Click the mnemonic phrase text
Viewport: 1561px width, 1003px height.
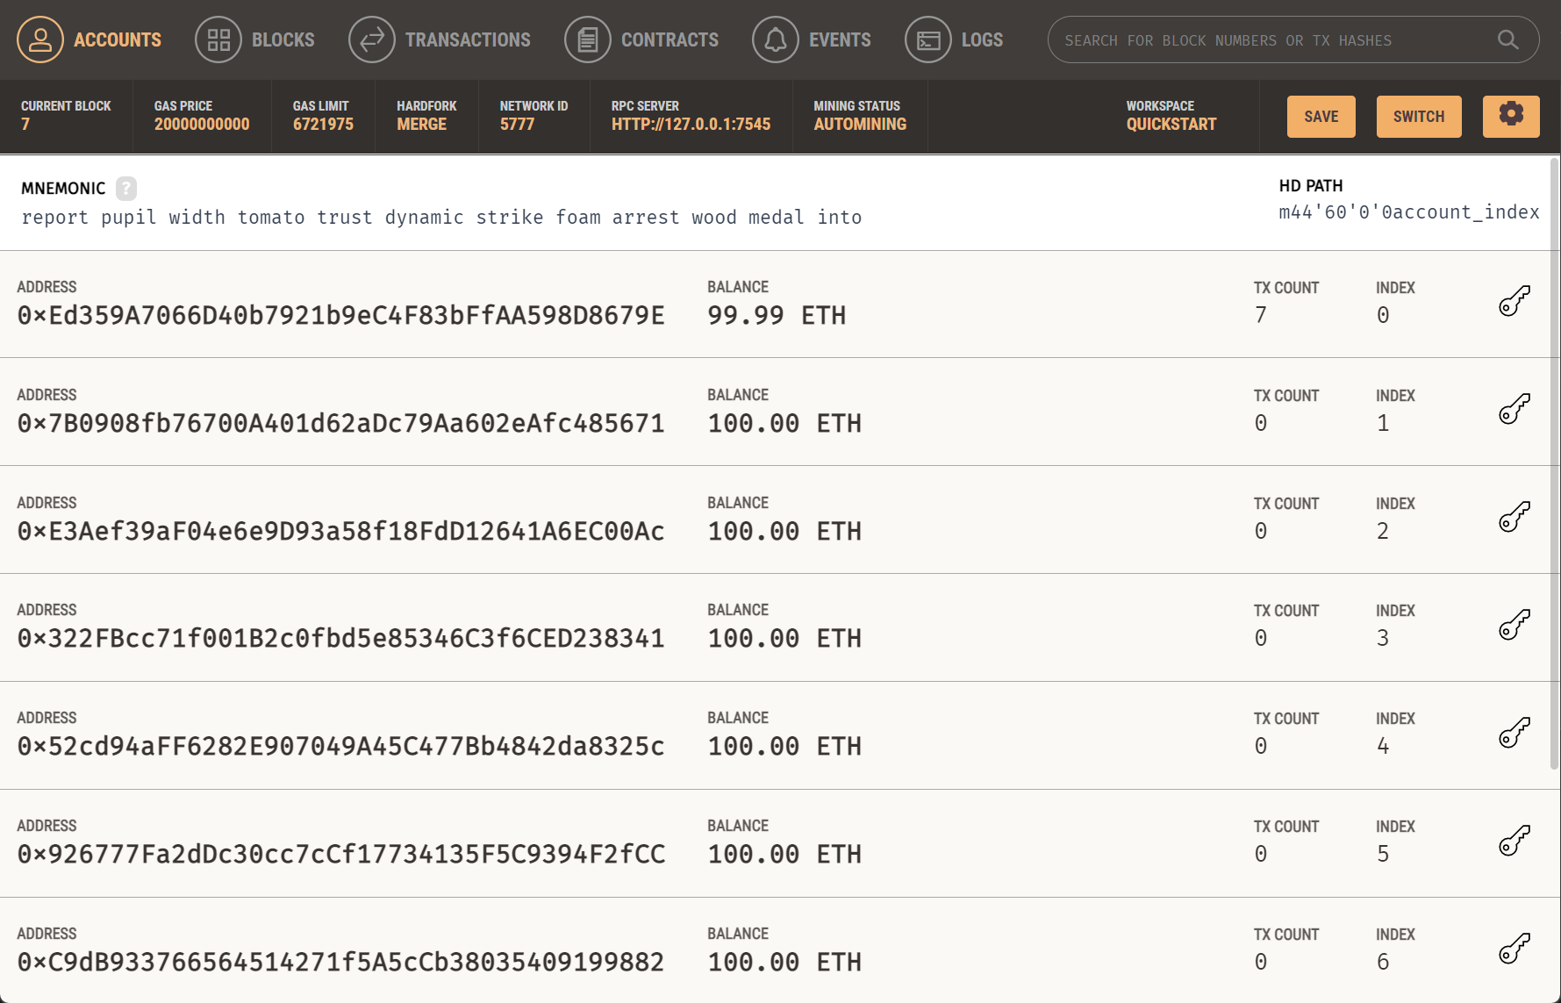tap(441, 218)
